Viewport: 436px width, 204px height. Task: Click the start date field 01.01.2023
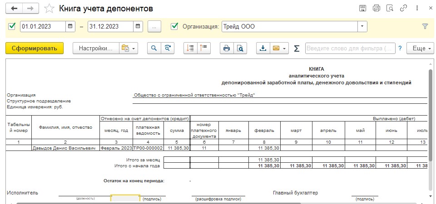tap(43, 26)
